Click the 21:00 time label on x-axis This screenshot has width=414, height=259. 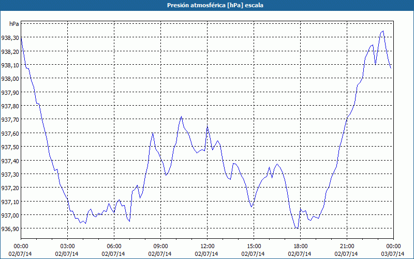(x=347, y=247)
